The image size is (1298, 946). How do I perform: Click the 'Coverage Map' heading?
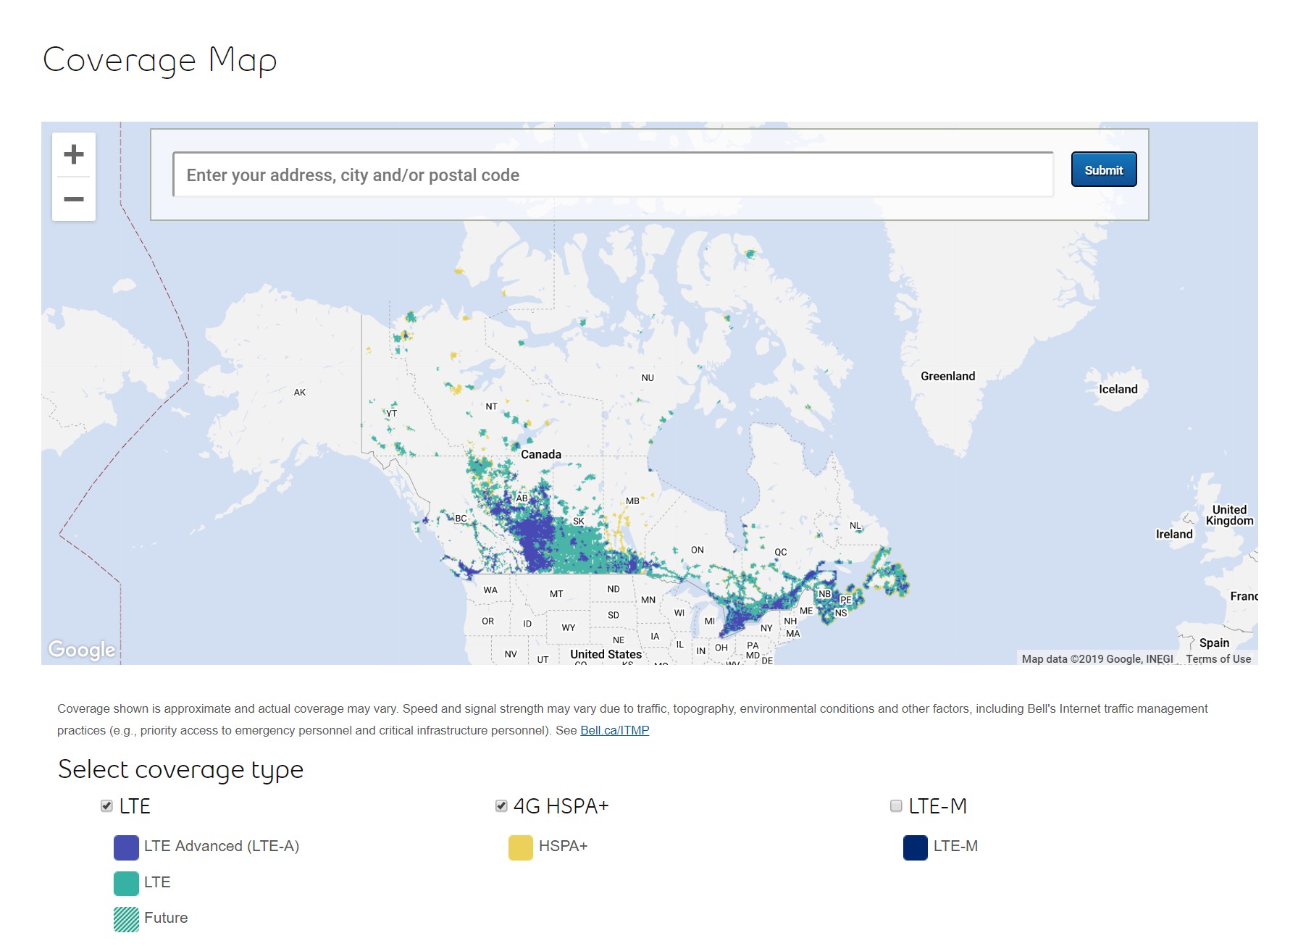click(x=160, y=61)
